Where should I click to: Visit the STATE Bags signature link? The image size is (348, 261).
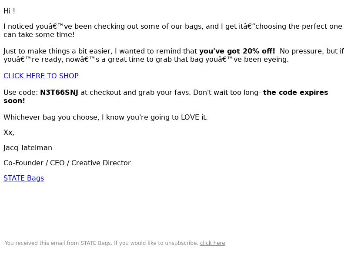pyautogui.click(x=24, y=178)
